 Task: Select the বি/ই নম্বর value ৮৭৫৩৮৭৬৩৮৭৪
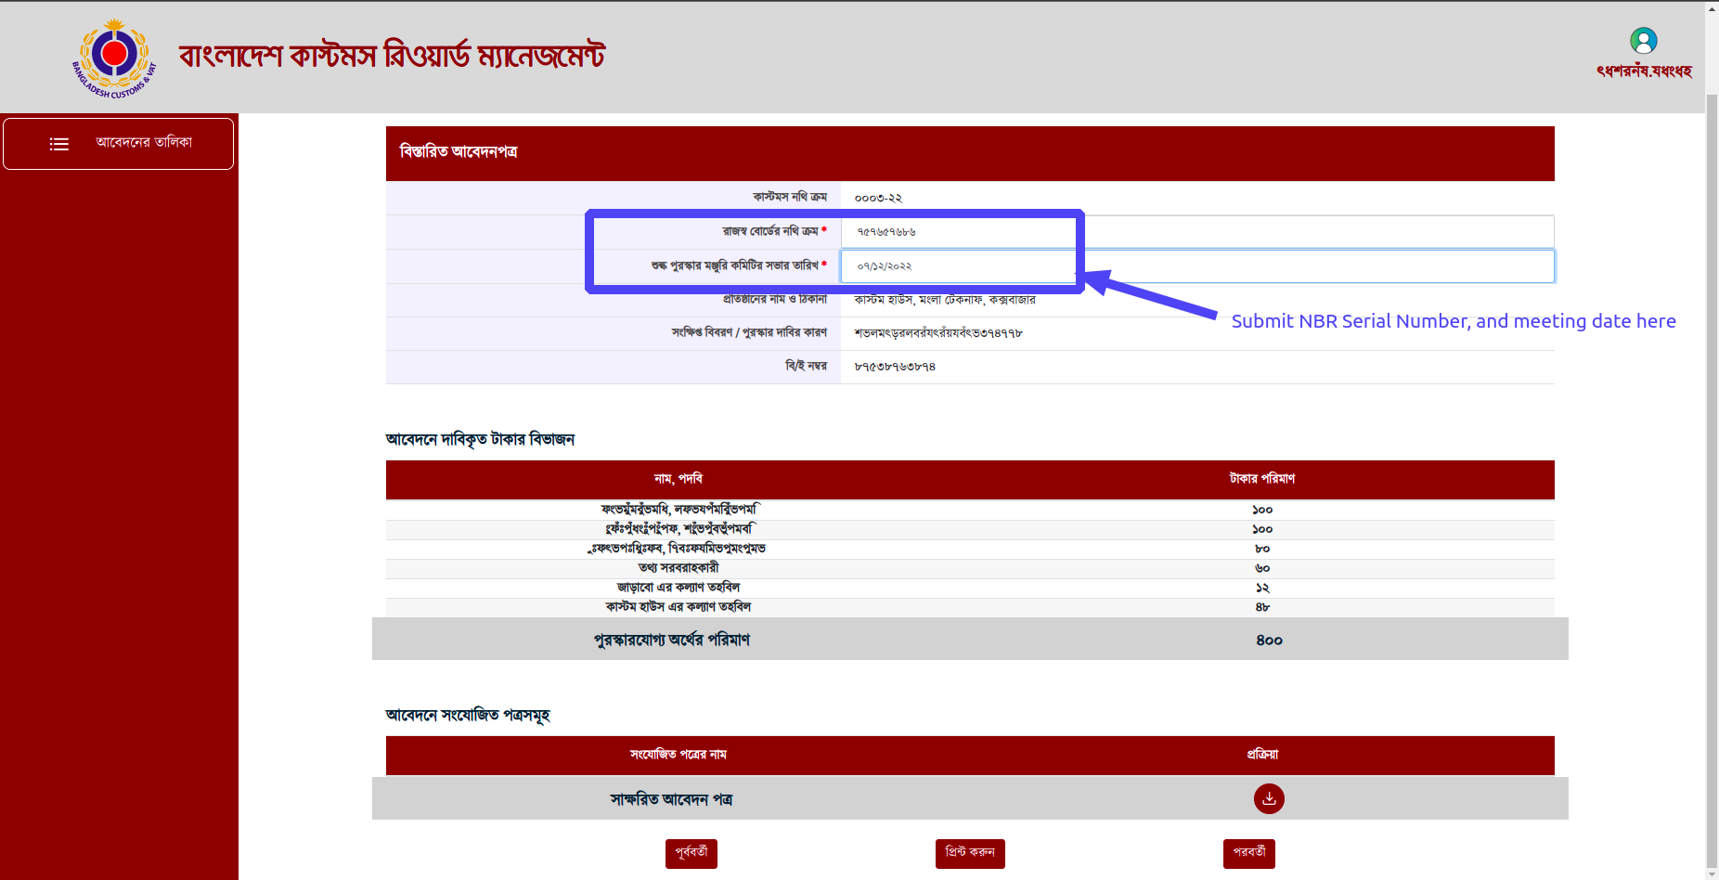tap(895, 368)
